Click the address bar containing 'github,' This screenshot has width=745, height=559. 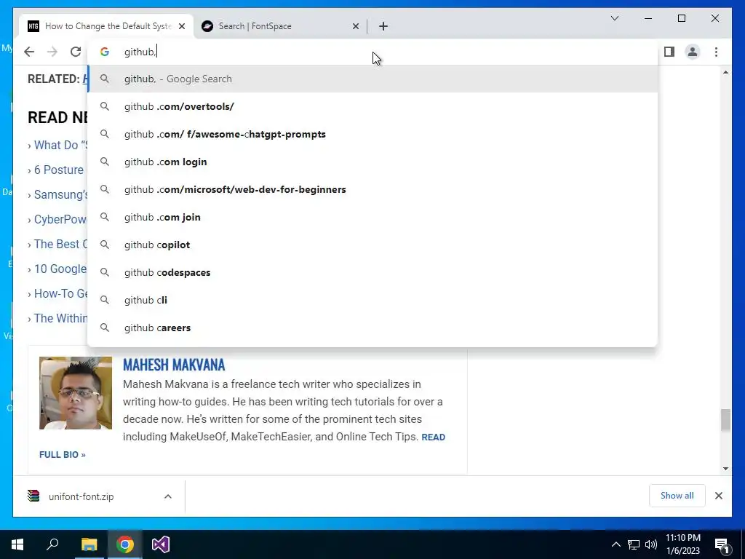(372, 52)
